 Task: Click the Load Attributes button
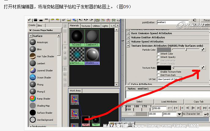click(x=169, y=102)
